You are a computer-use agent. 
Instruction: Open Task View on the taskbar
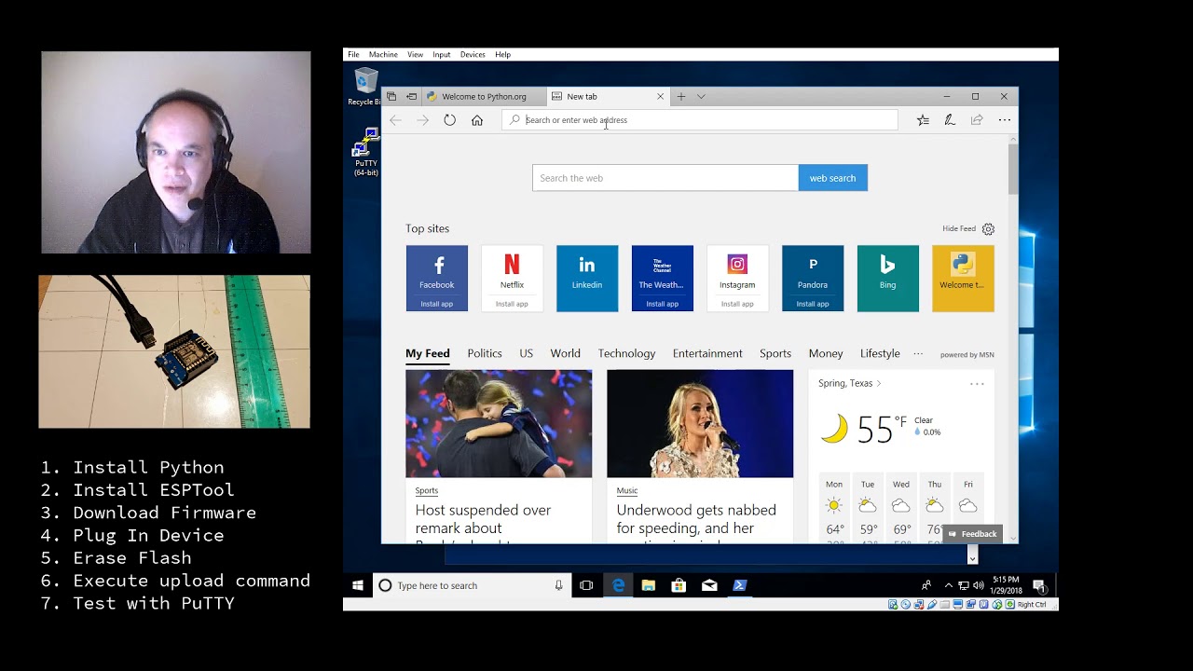pos(586,585)
